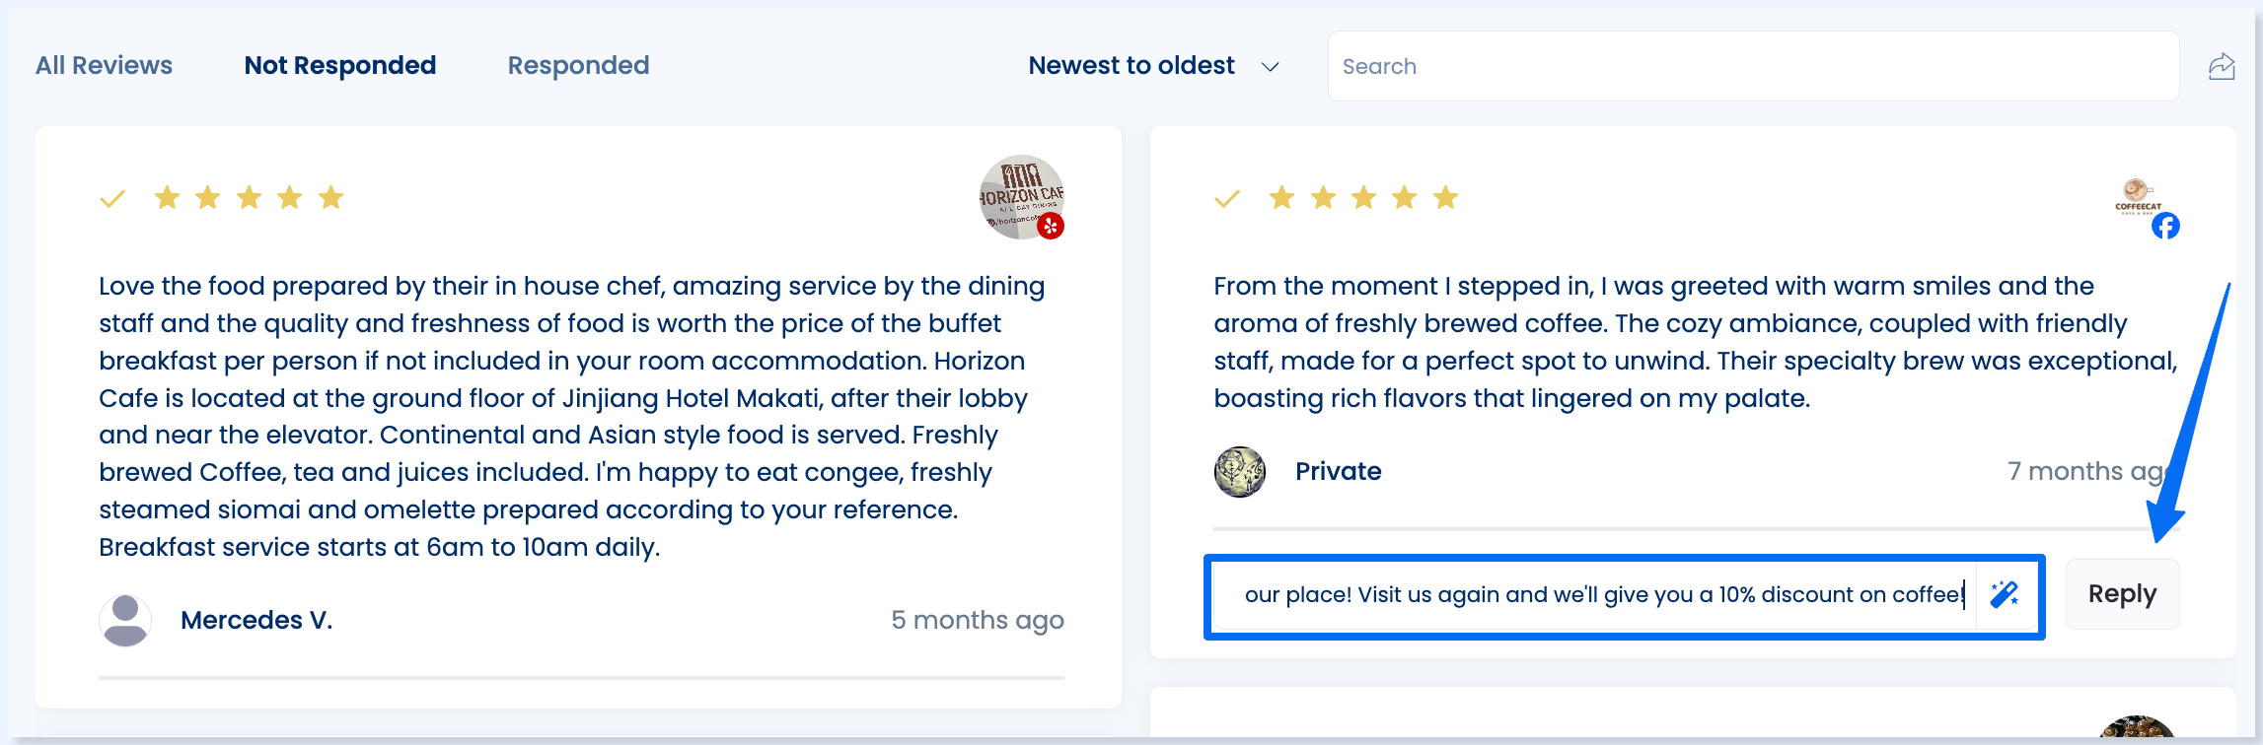
Task: Click the Reply button
Action: click(2122, 594)
